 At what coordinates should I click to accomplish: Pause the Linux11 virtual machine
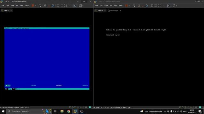pos(33,5)
